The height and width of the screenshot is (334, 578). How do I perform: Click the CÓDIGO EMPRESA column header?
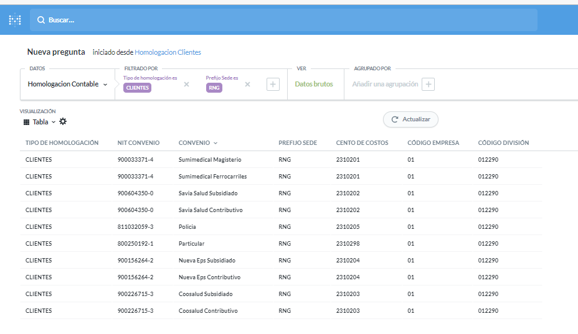(x=433, y=143)
